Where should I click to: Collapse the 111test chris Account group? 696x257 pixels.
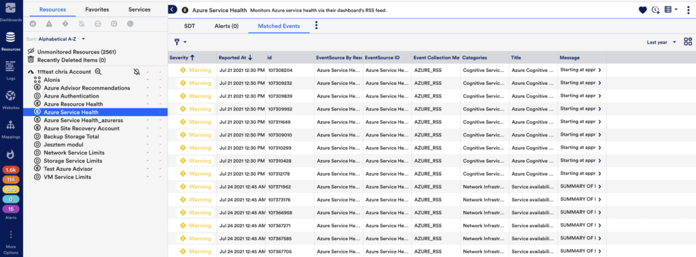pyautogui.click(x=31, y=72)
